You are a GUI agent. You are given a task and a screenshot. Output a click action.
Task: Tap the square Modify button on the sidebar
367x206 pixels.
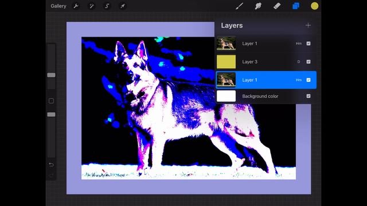coord(51,101)
